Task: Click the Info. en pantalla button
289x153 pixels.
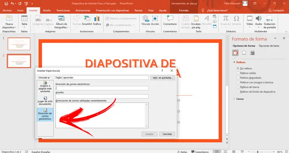Action: tap(163, 78)
